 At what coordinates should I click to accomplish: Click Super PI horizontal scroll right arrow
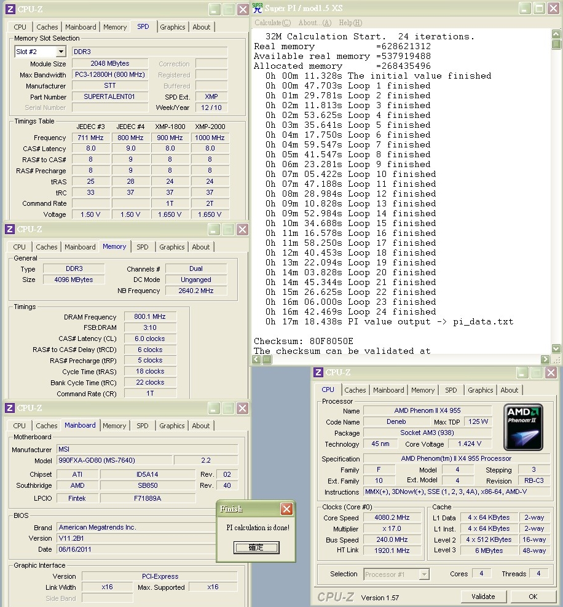click(x=545, y=359)
